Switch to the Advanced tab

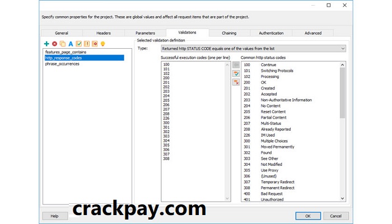pos(313,33)
